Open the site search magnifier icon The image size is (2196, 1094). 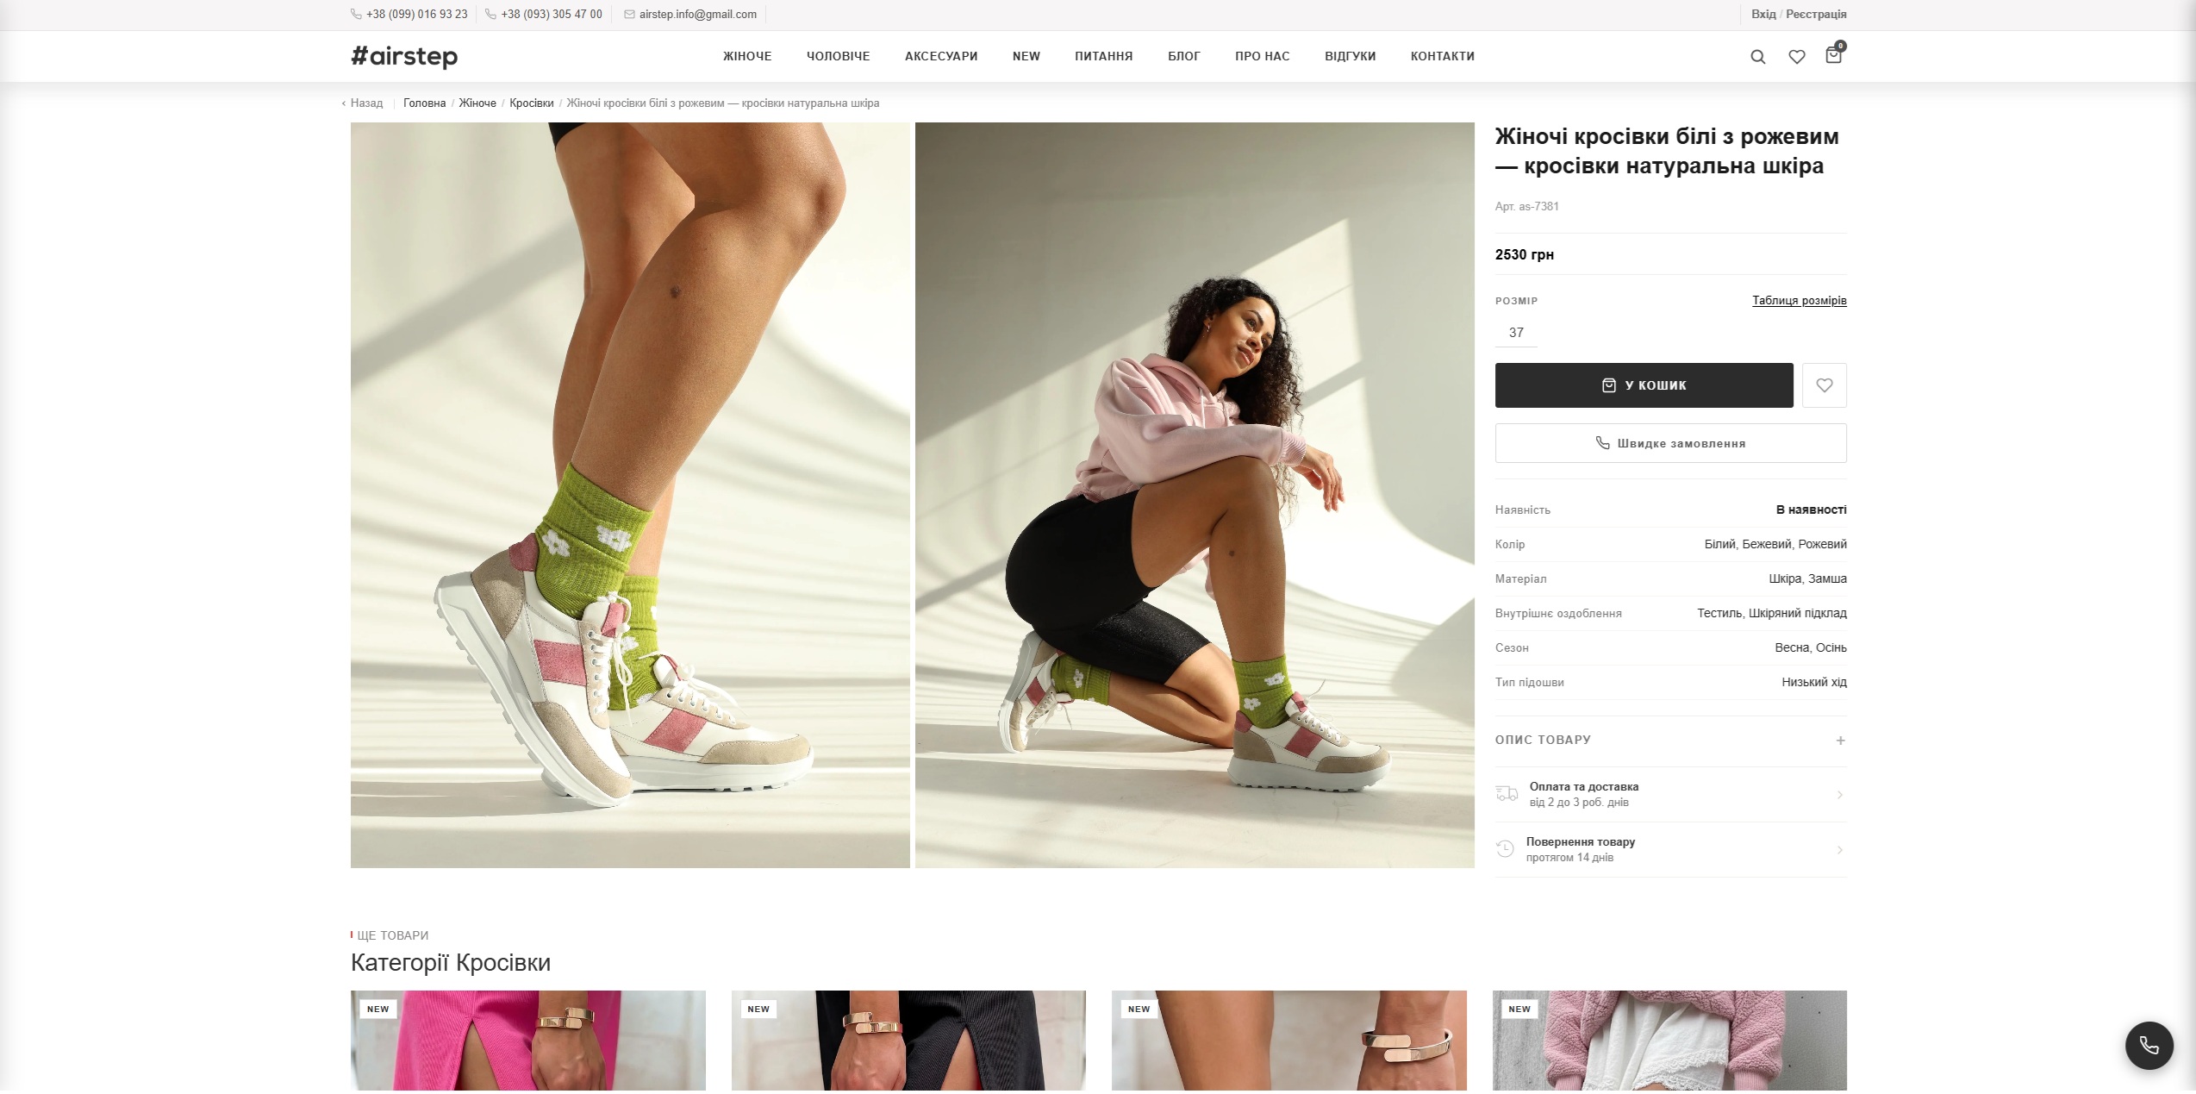click(1757, 55)
